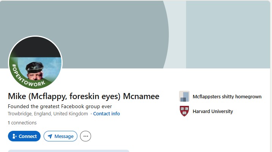Click the 'Founded the greatest Facebook group' headline
Screen dimensions: 272x152
tap(60, 106)
